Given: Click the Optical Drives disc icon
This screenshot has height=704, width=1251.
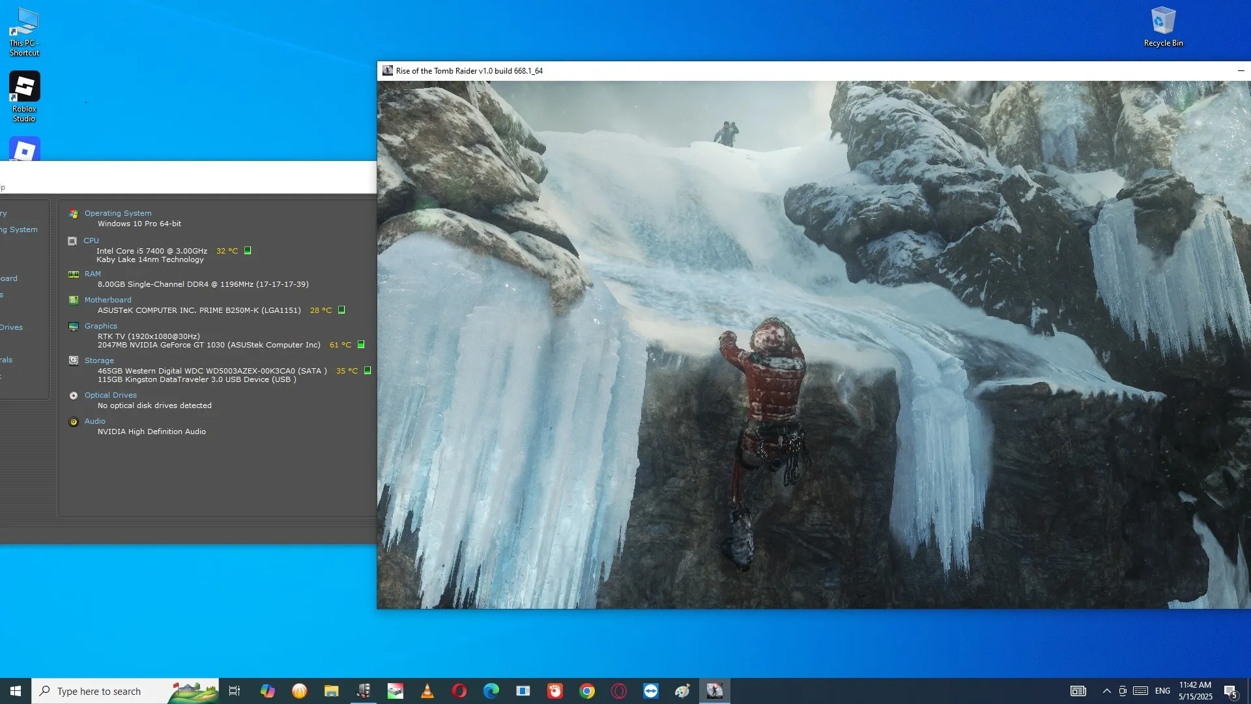Looking at the screenshot, I should point(74,396).
